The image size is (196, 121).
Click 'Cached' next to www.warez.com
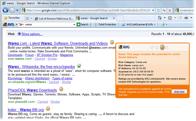39,59
